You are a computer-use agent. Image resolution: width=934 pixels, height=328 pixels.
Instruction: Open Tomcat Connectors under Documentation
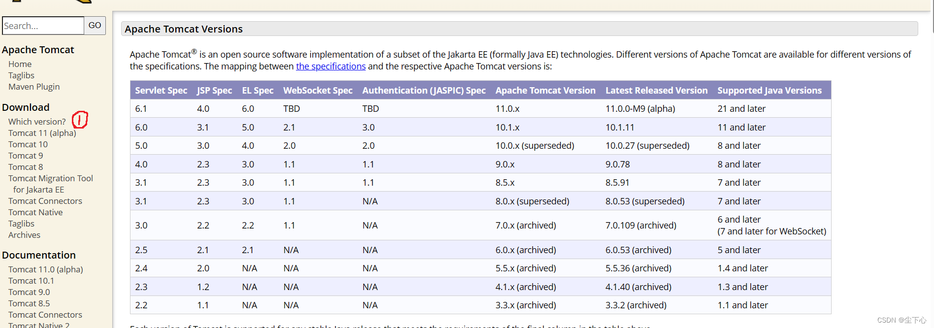point(45,315)
